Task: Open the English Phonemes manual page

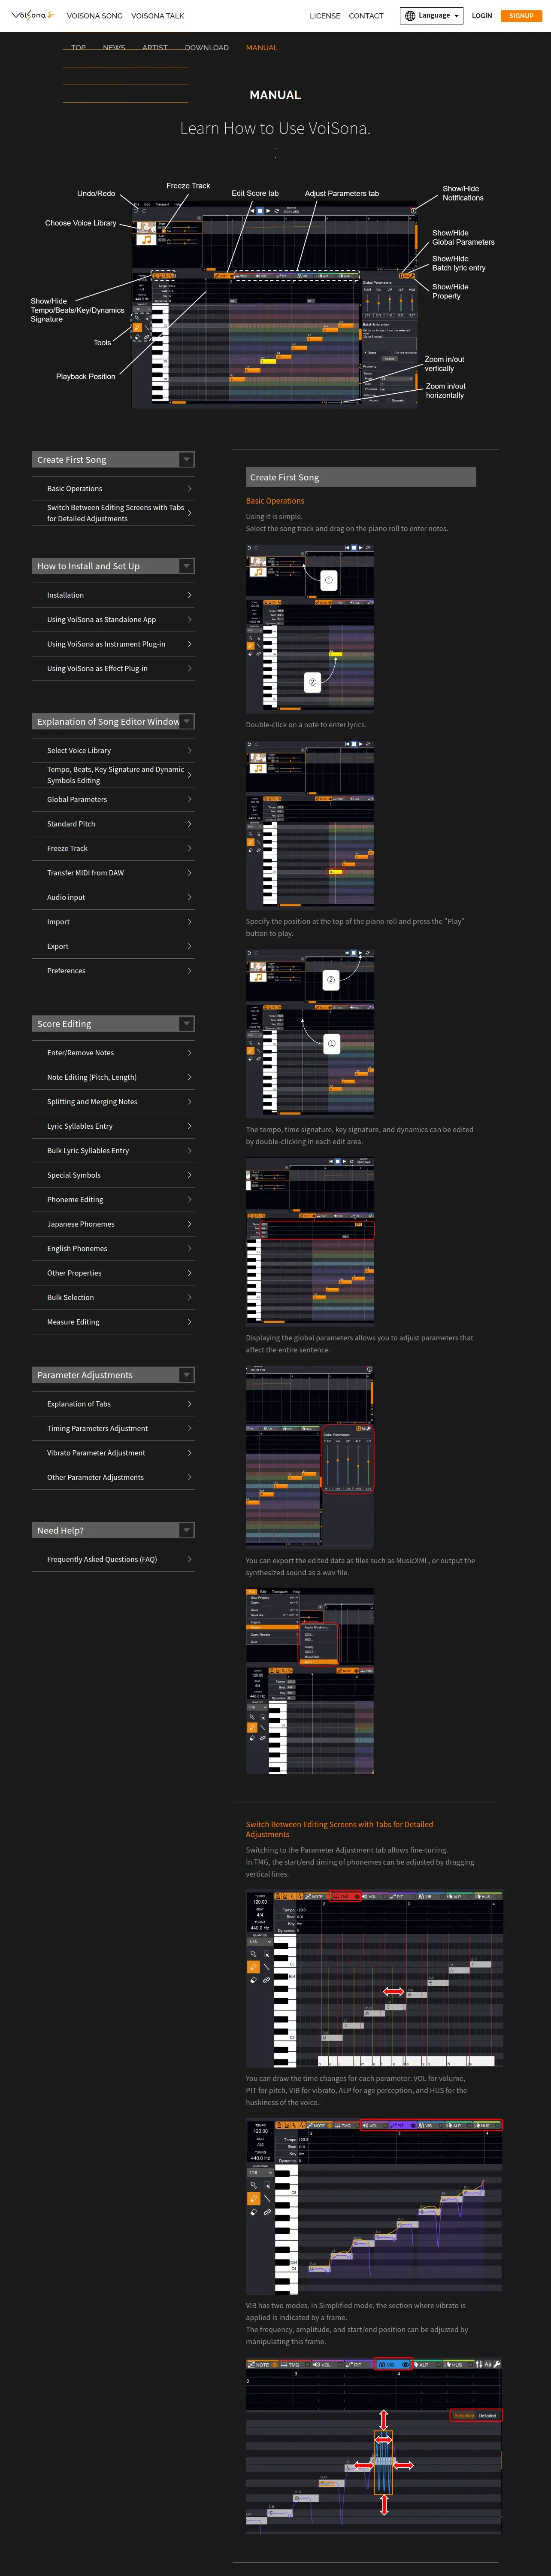Action: click(113, 1249)
